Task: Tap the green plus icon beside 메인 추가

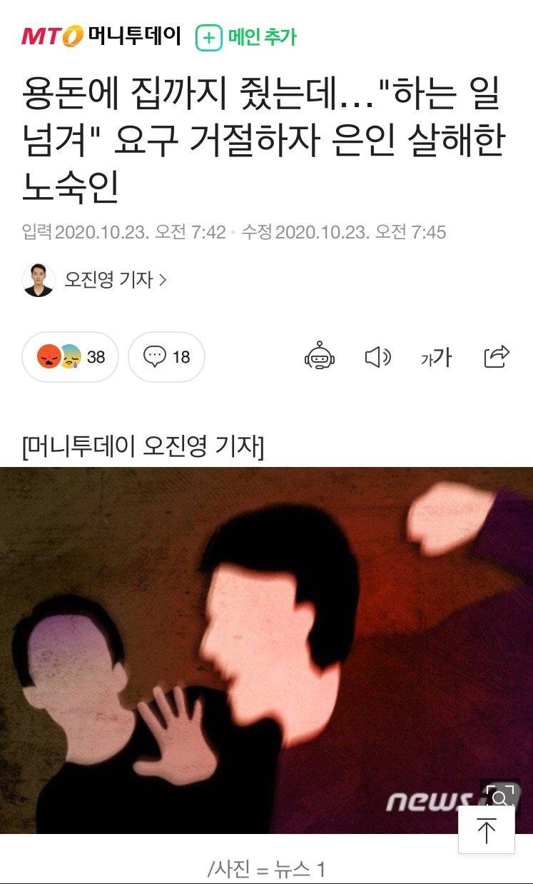Action: click(x=209, y=38)
